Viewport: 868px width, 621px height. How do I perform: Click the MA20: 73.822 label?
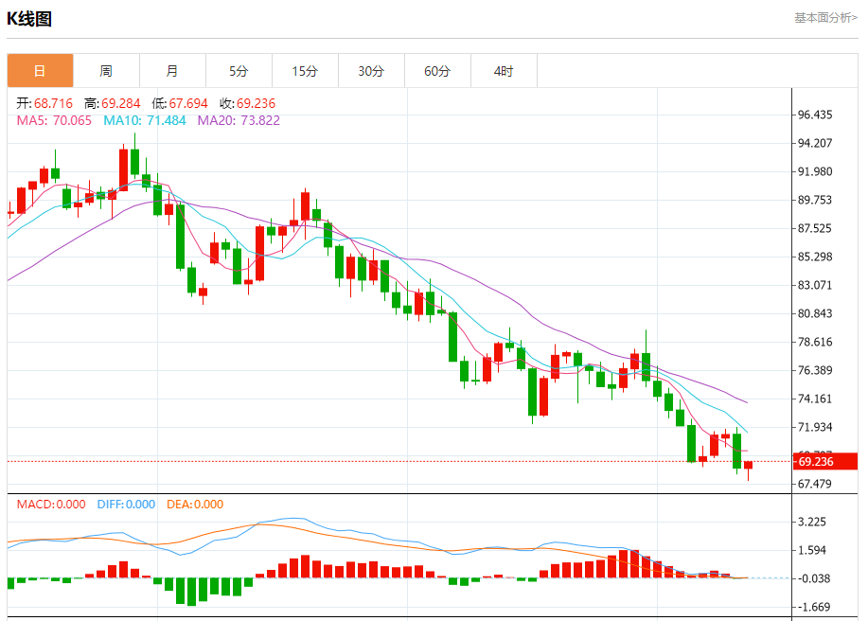tap(239, 120)
